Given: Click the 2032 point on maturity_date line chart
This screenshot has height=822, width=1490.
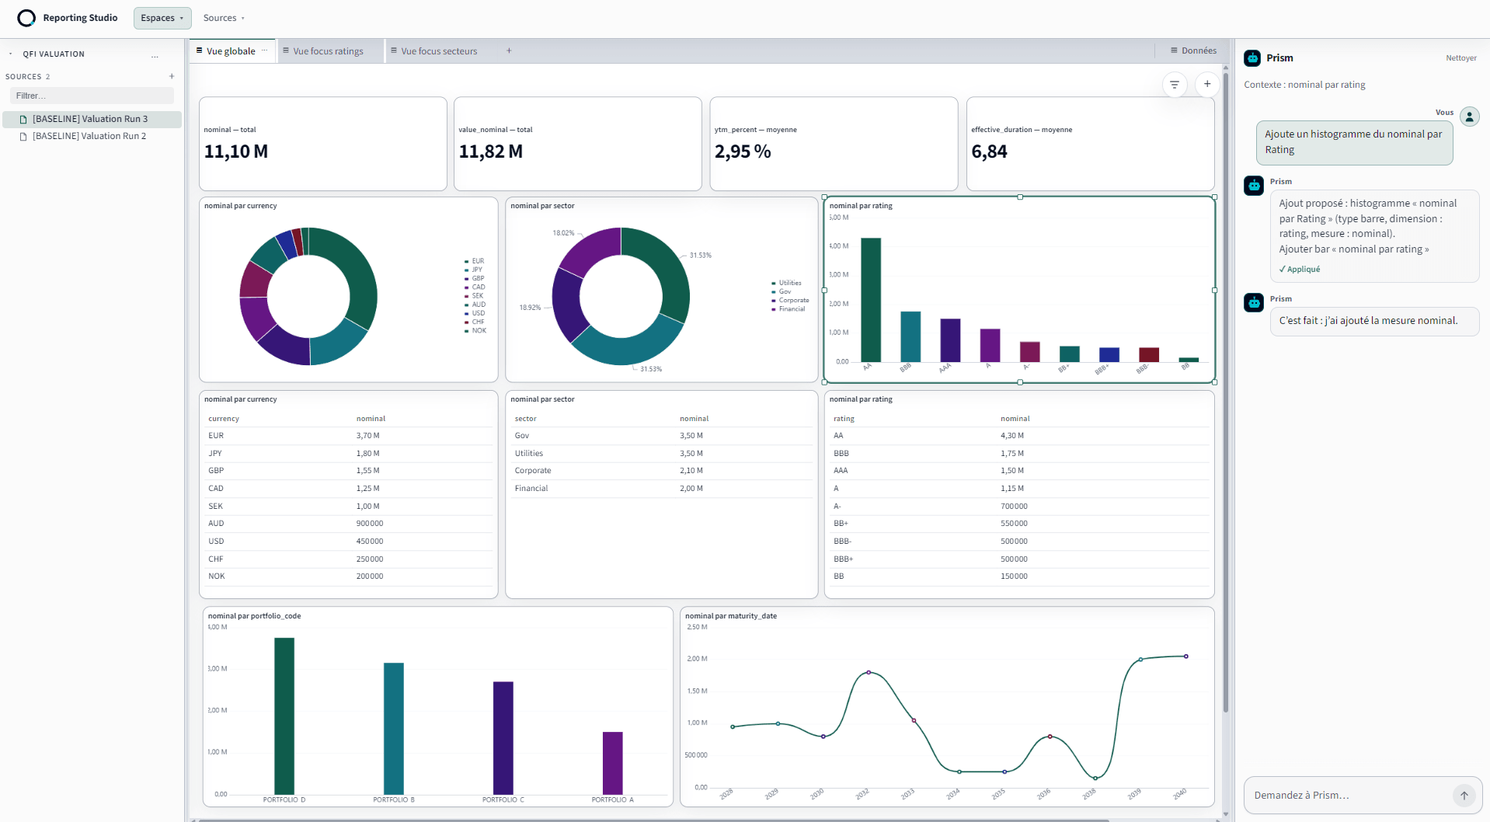Looking at the screenshot, I should pyautogui.click(x=869, y=672).
